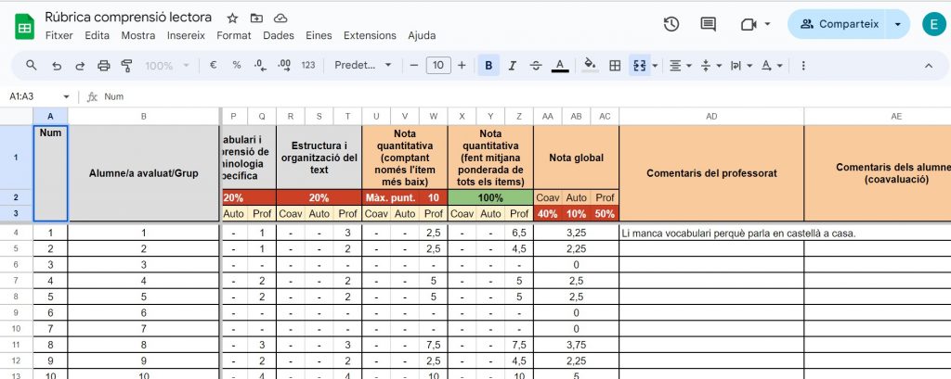The image size is (951, 379).
Task: Open the font family dropdown
Action: click(362, 66)
